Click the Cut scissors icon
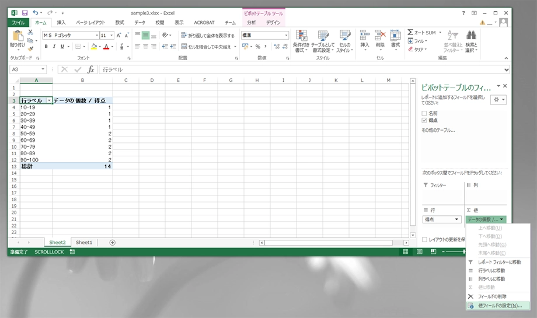This screenshot has height=318, width=537. [x=30, y=32]
